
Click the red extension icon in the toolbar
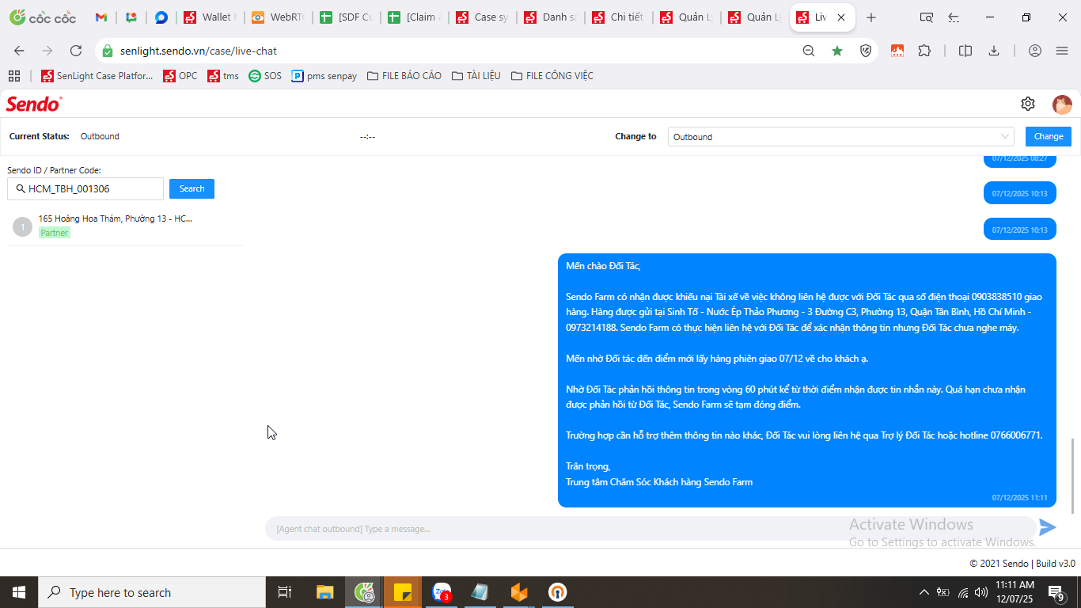coord(897,51)
